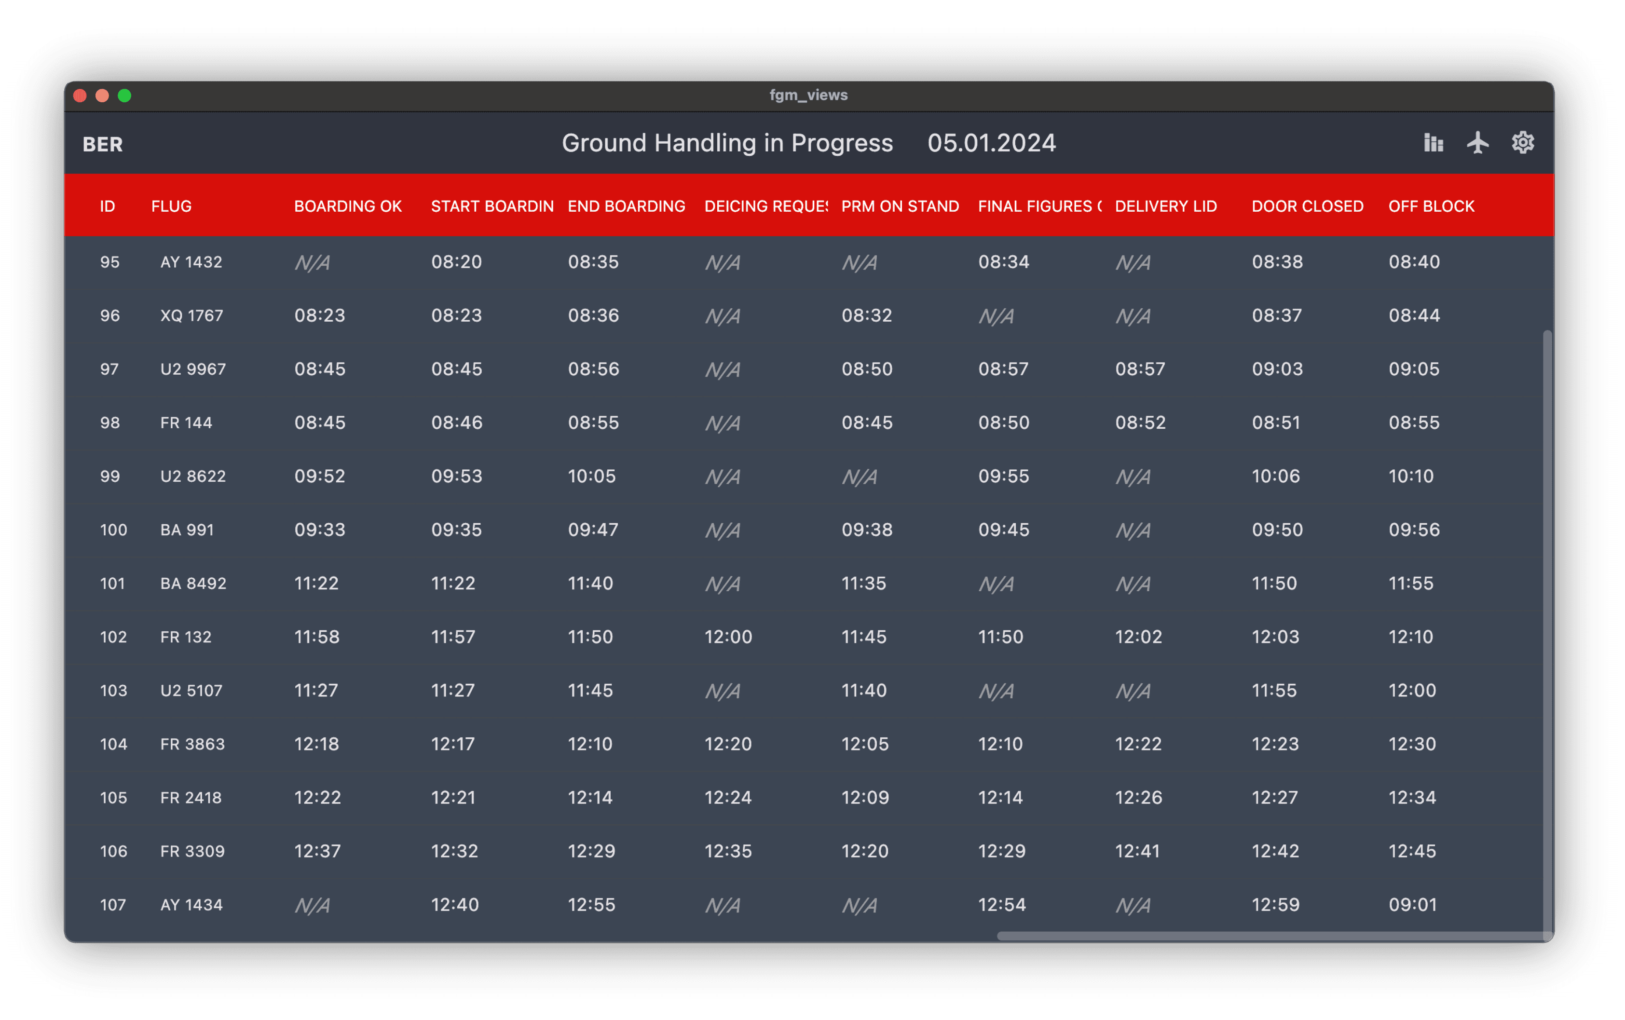Screen dimensions: 1625x1020
Task: Click BA 991 start boarding 09:35
Action: pyautogui.click(x=457, y=530)
